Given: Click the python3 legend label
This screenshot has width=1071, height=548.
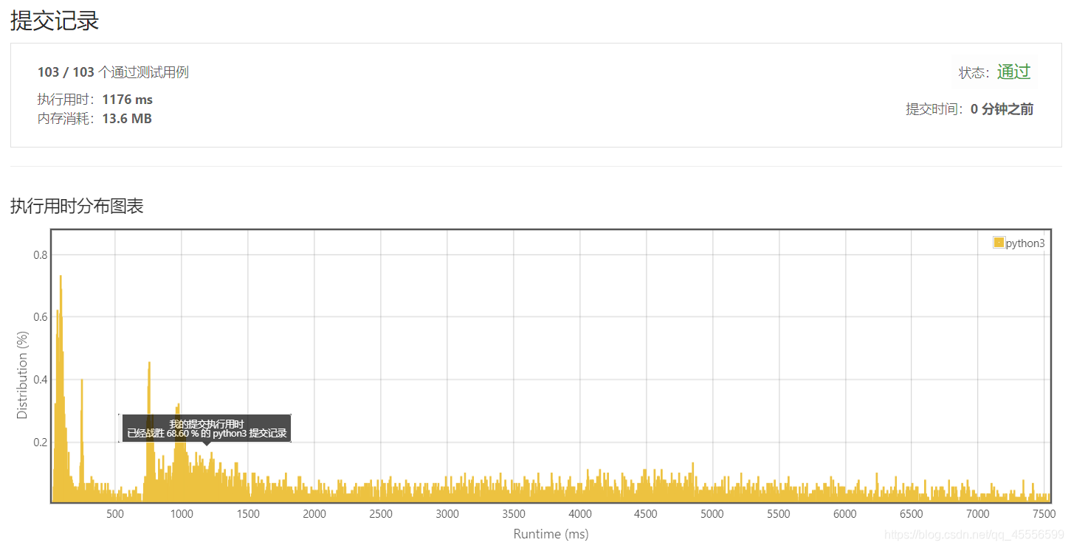Looking at the screenshot, I should [1025, 243].
